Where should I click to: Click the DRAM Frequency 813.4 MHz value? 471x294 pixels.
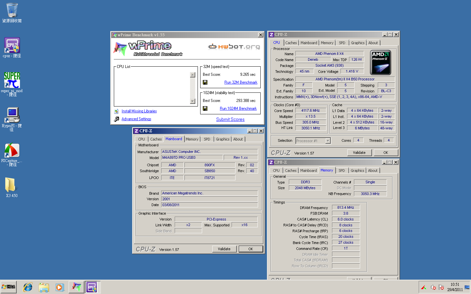[x=346, y=207]
